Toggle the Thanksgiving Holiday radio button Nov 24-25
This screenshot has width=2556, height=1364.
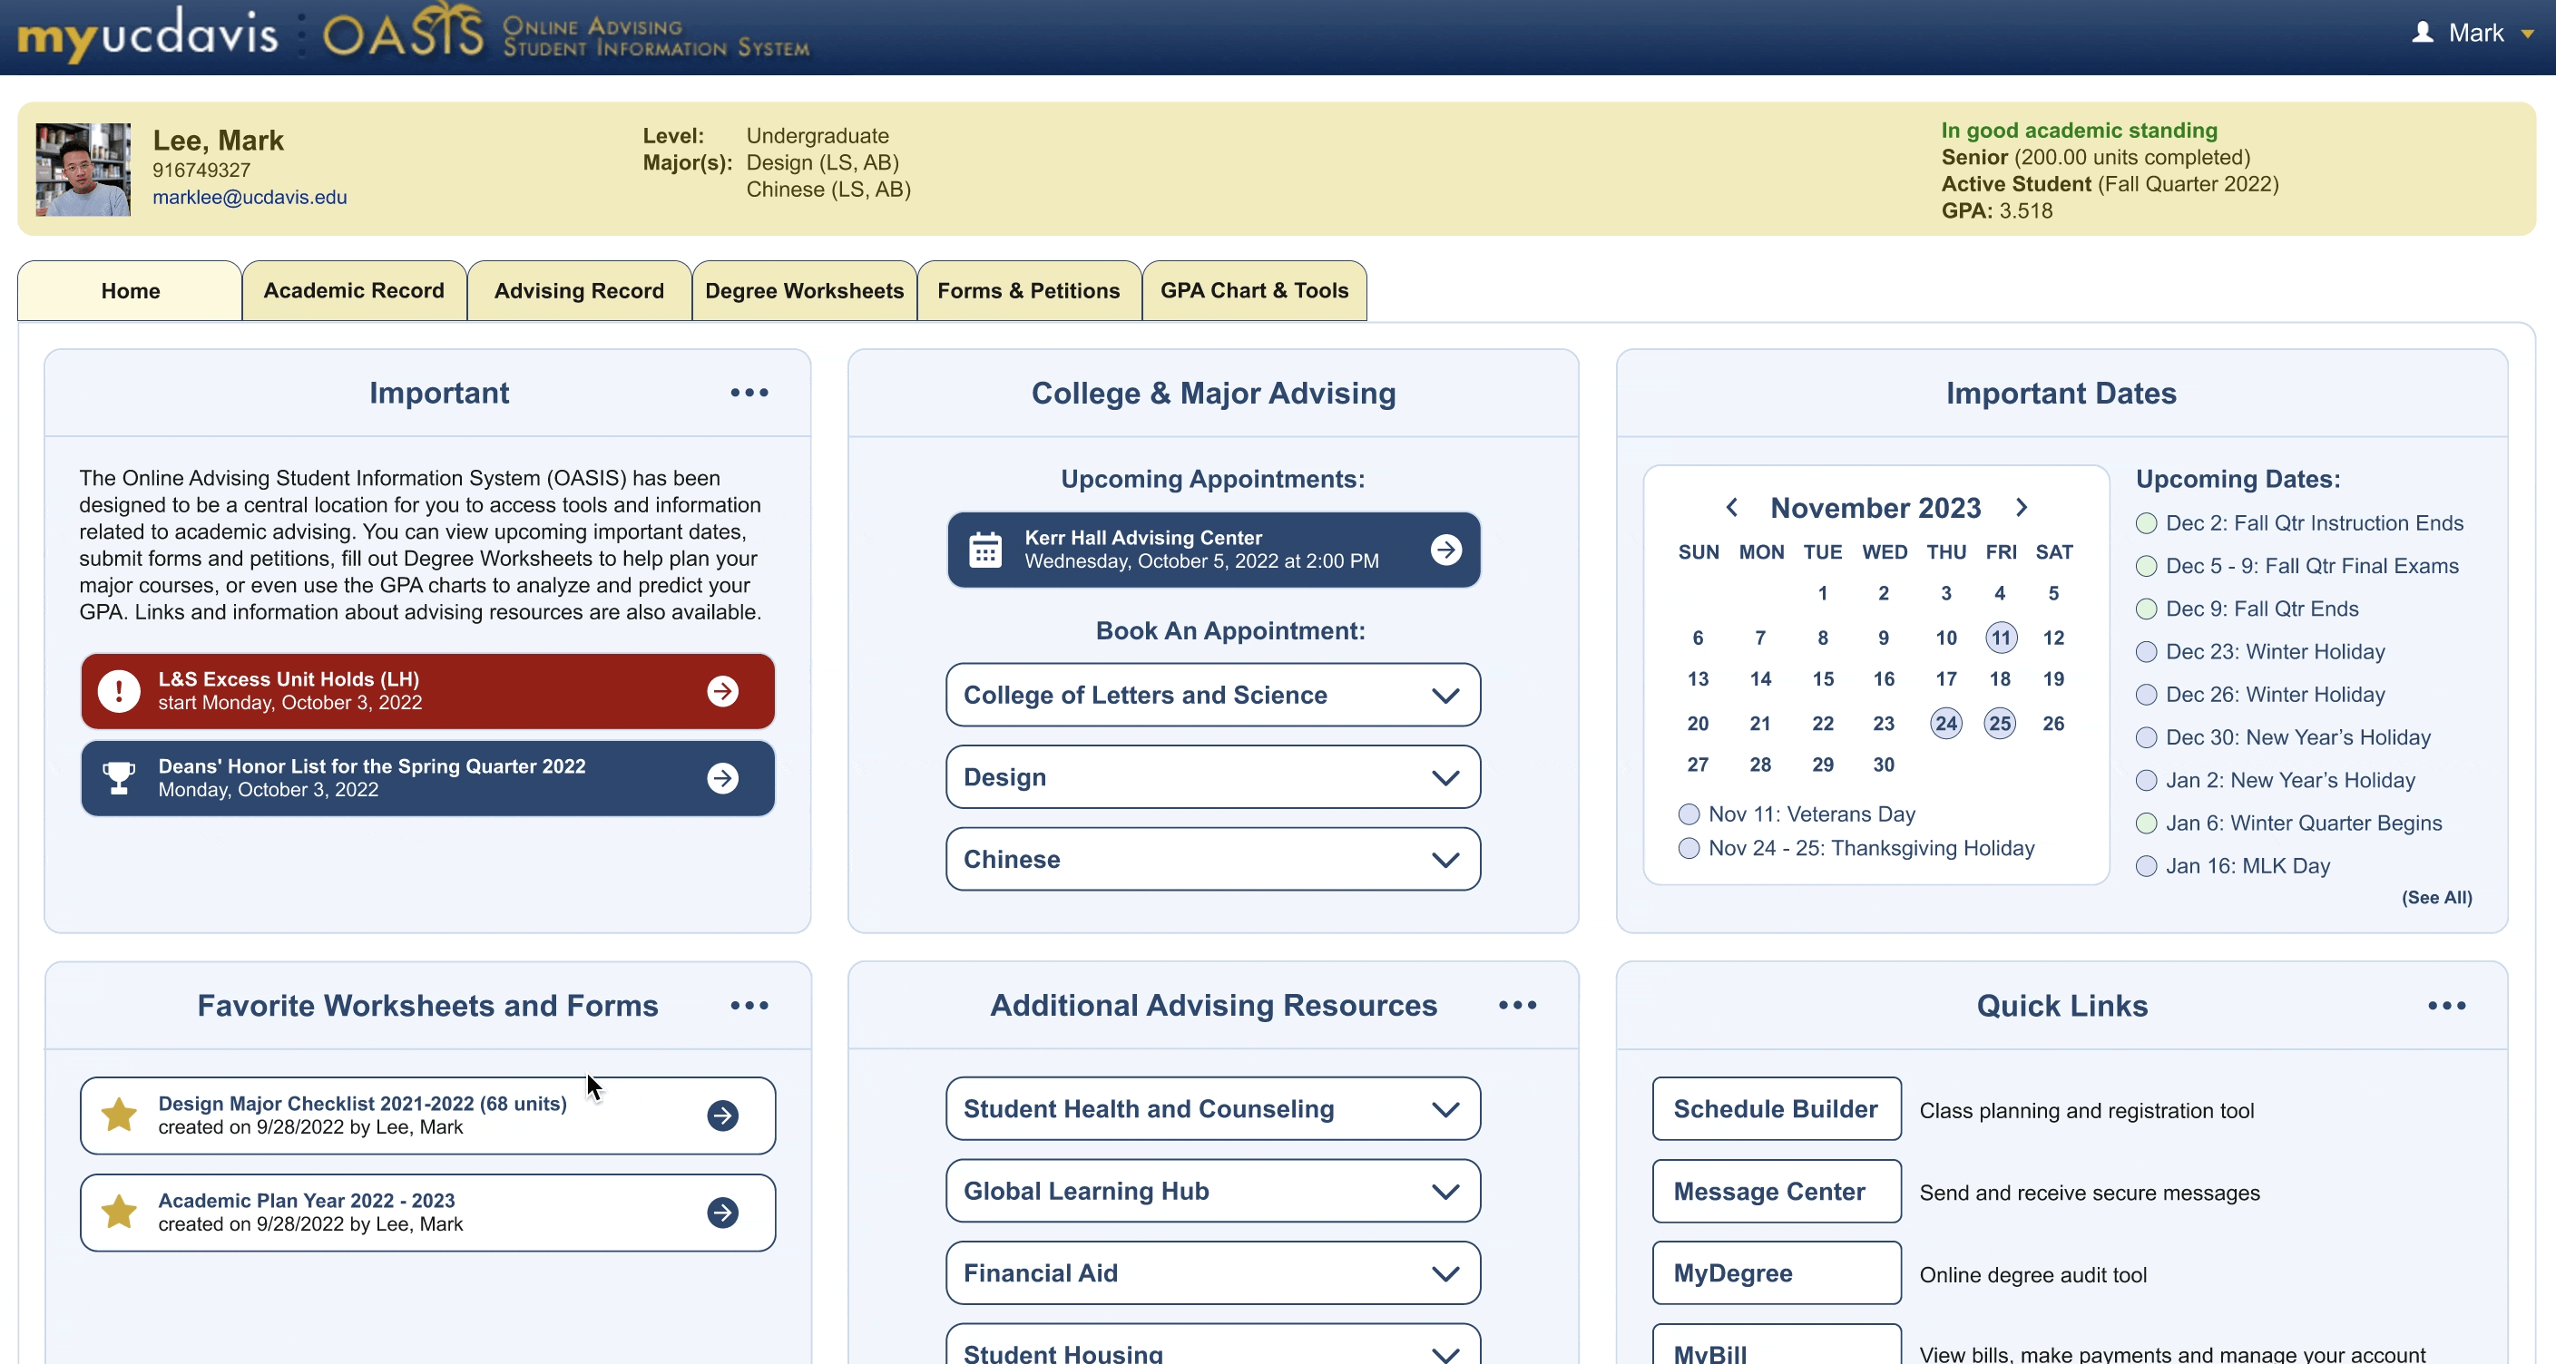click(1687, 849)
